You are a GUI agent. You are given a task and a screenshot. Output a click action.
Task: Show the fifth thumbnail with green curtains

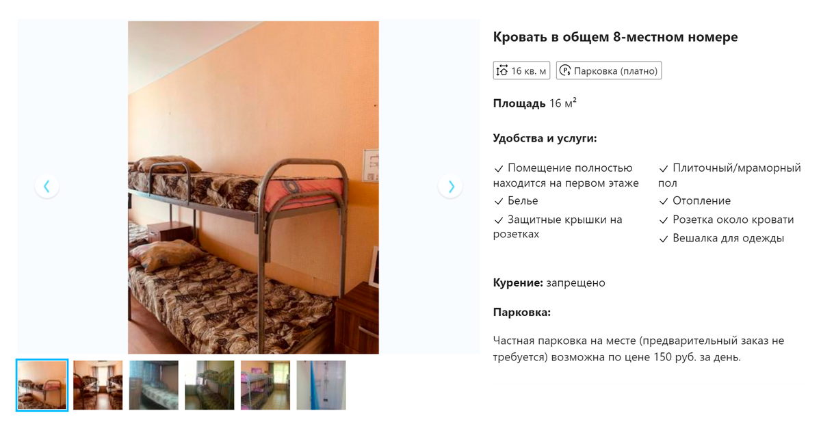coord(265,385)
